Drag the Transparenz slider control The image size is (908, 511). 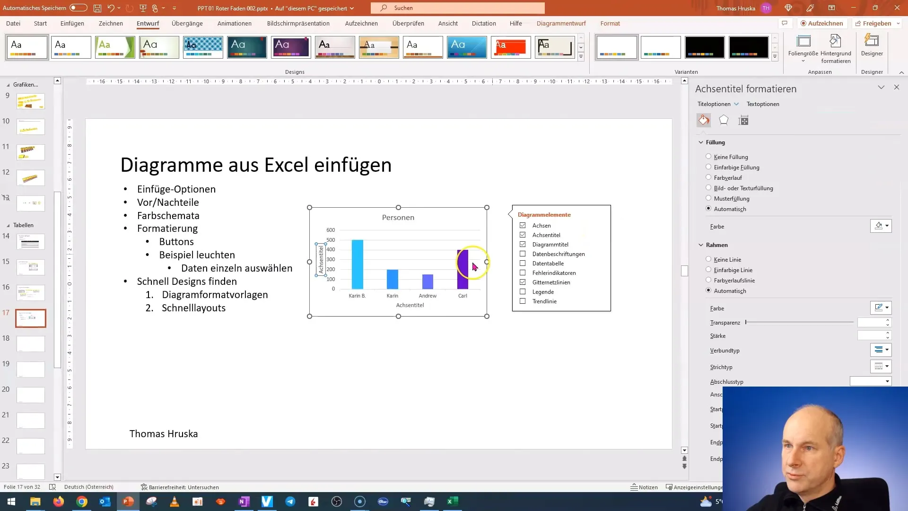pos(746,323)
